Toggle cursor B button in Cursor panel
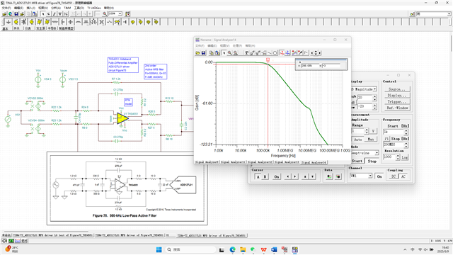Image resolution: width=453 pixels, height=255 pixels. (x=265, y=176)
